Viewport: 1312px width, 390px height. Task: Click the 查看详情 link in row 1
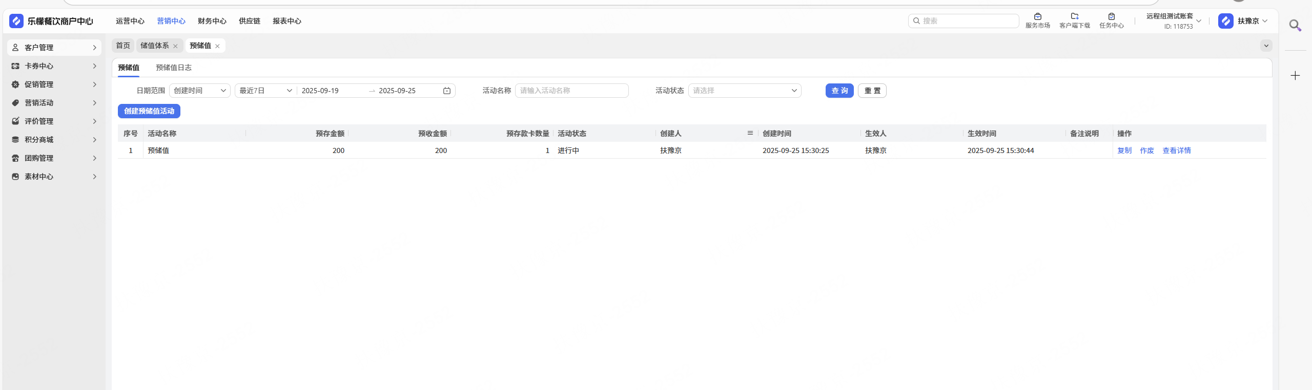coord(1177,150)
